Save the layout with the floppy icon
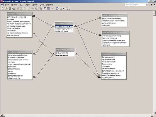Image resolution: width=156 pixels, height=117 pixels. 10,9
